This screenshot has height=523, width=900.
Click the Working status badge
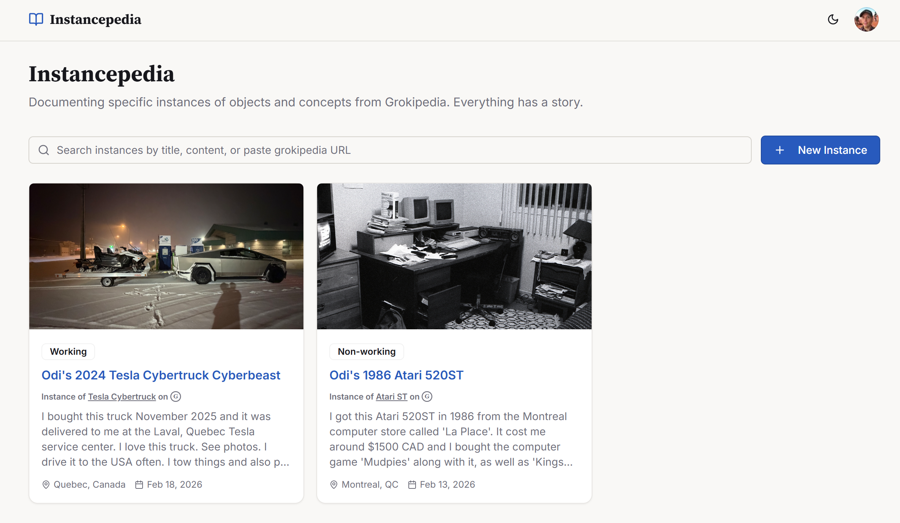68,351
